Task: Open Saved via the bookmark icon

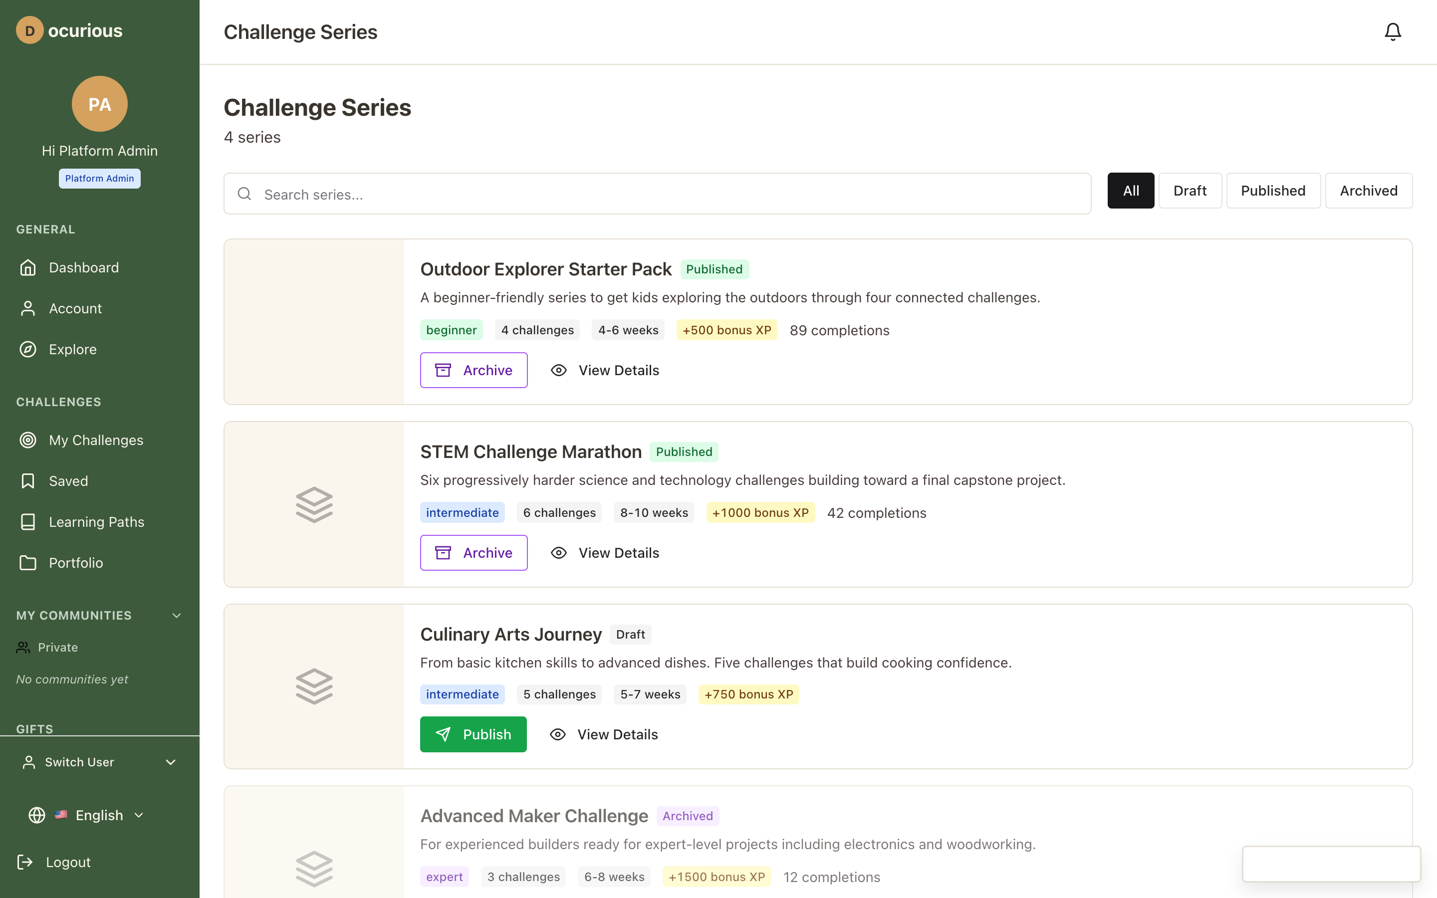Action: click(x=28, y=481)
